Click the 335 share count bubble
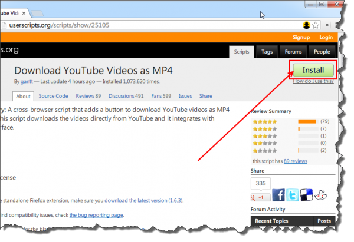Screen dimensions: 354x242 click(x=261, y=184)
